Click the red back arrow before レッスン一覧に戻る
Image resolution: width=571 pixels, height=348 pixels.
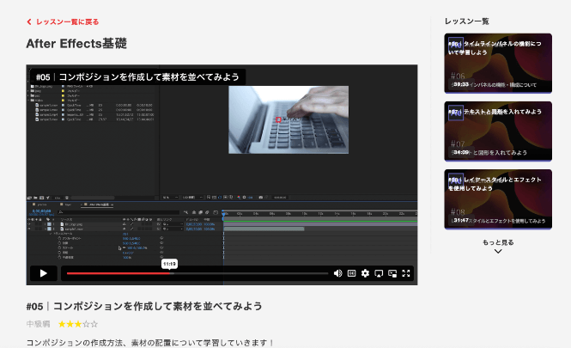click(29, 21)
